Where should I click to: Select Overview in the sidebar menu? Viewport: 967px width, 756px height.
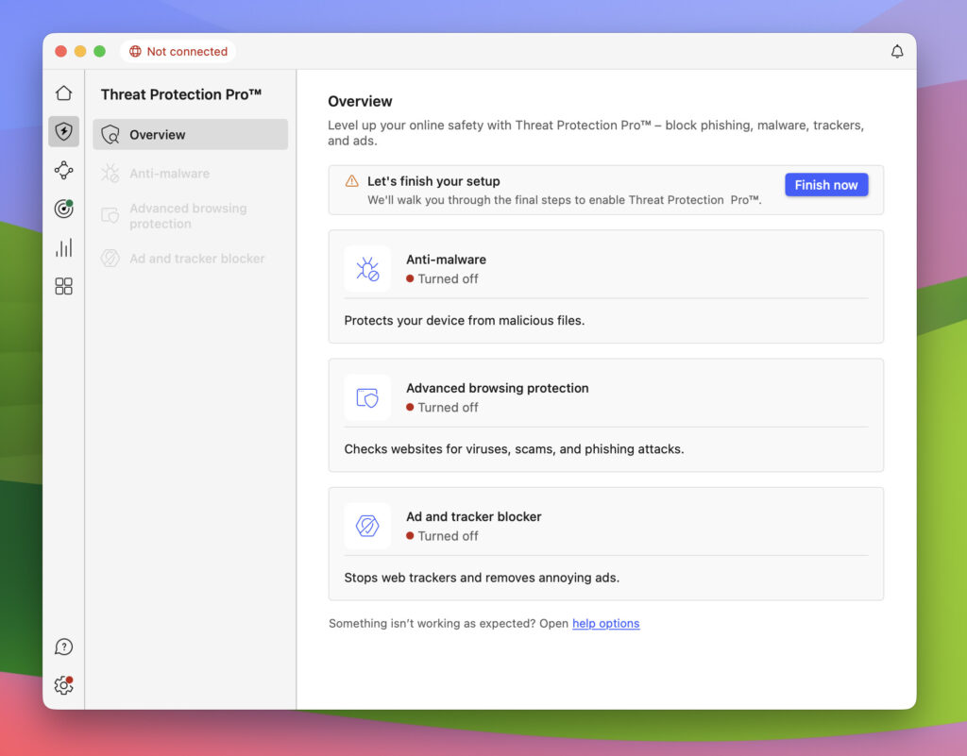pyautogui.click(x=190, y=135)
